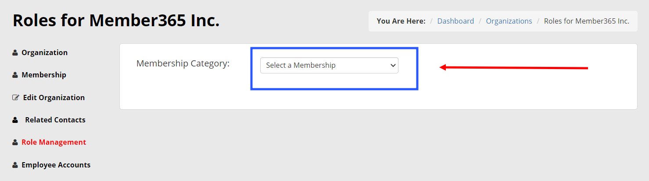Image resolution: width=649 pixels, height=181 pixels.
Task: Open the Edit Organization sidebar entry
Action: [54, 97]
